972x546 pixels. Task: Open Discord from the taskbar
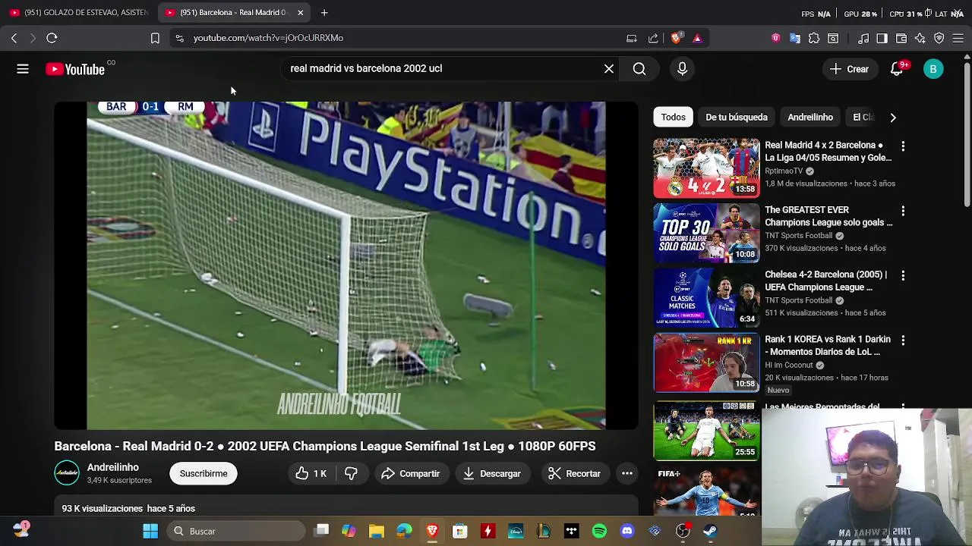[627, 531]
